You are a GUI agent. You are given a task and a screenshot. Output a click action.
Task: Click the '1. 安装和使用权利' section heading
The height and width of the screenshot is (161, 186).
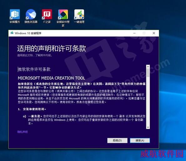coord(32,109)
